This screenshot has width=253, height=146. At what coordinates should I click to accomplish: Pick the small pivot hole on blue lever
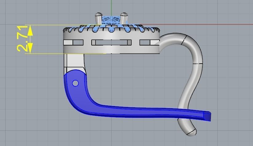coord(75,83)
